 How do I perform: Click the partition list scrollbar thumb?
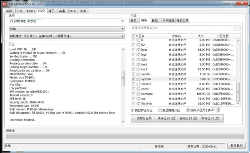click(238, 92)
